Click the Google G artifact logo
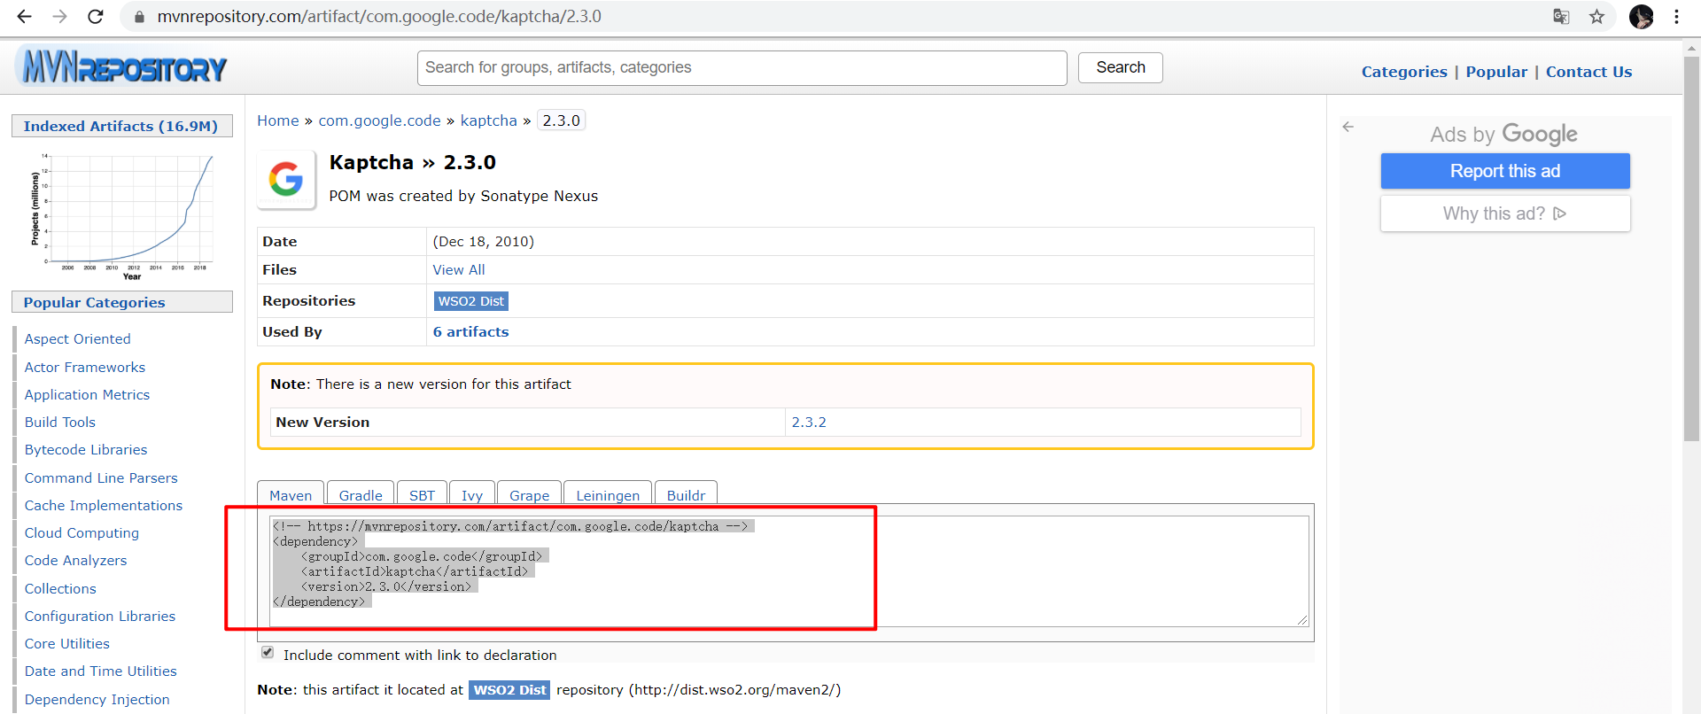This screenshot has height=714, width=1701. tap(286, 179)
